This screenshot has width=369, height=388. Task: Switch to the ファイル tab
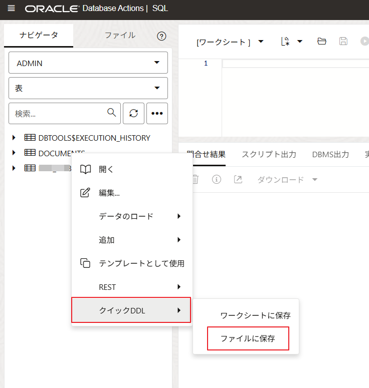pos(120,35)
